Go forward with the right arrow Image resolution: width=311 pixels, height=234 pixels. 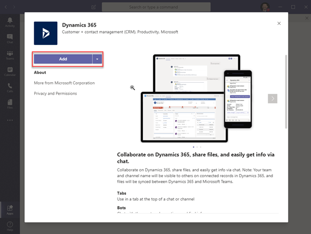pos(14,7)
